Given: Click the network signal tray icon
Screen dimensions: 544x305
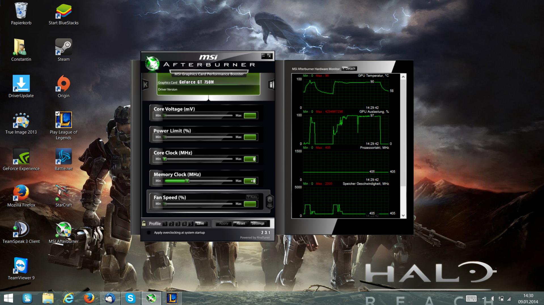Looking at the screenshot, I should tap(509, 298).
